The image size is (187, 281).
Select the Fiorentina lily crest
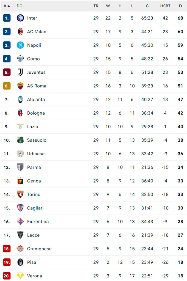(x=20, y=222)
